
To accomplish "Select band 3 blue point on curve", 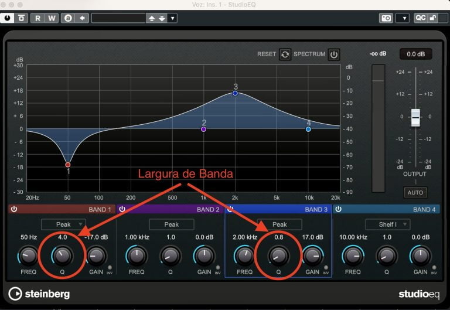I will click(235, 93).
